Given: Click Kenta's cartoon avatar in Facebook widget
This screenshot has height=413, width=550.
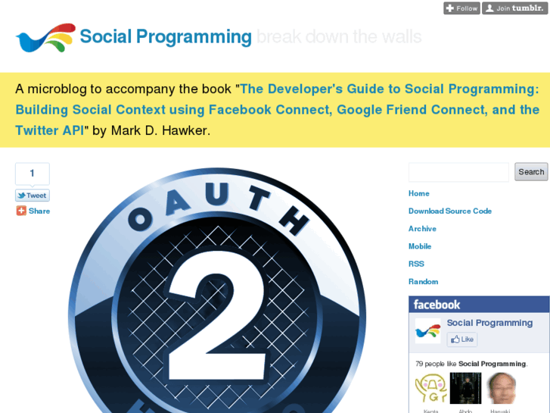Looking at the screenshot, I should coord(431,388).
